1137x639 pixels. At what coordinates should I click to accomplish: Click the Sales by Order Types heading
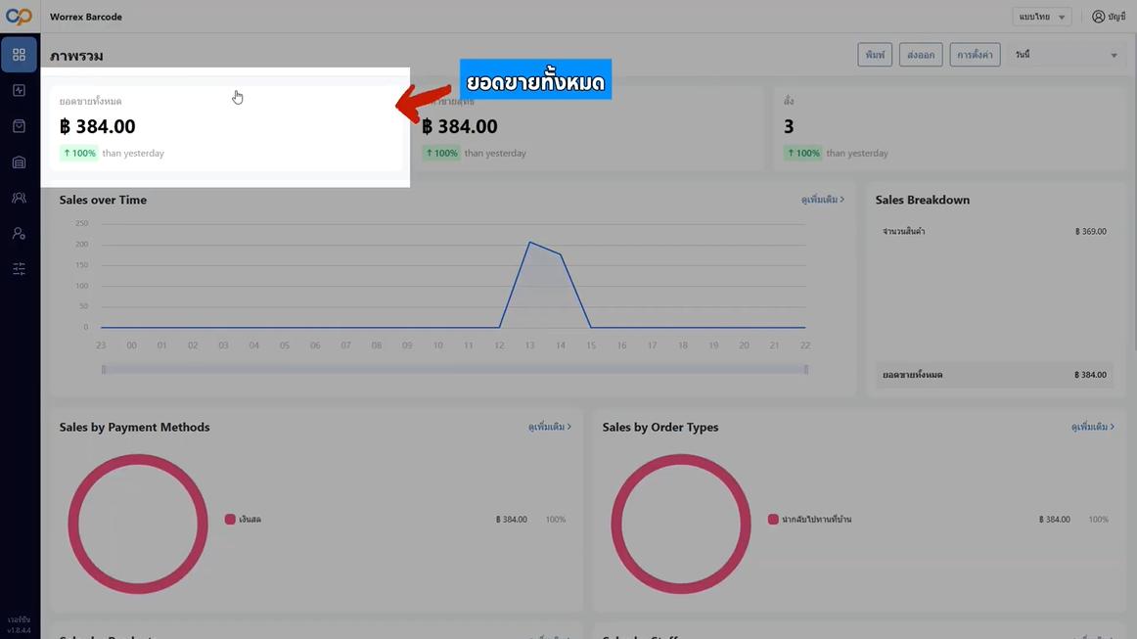coord(660,428)
